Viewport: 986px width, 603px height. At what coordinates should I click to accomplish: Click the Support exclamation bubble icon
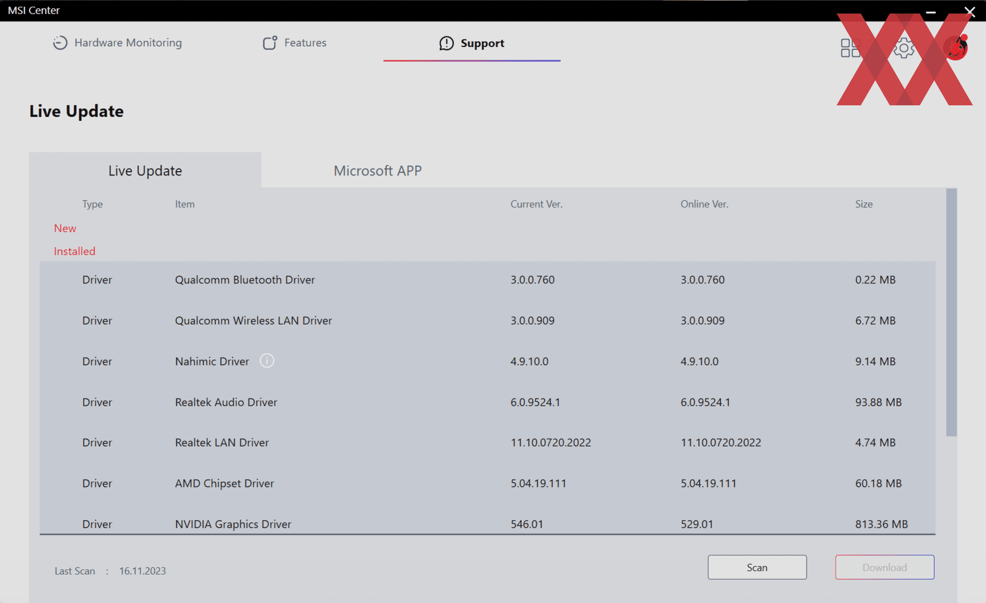pos(446,43)
